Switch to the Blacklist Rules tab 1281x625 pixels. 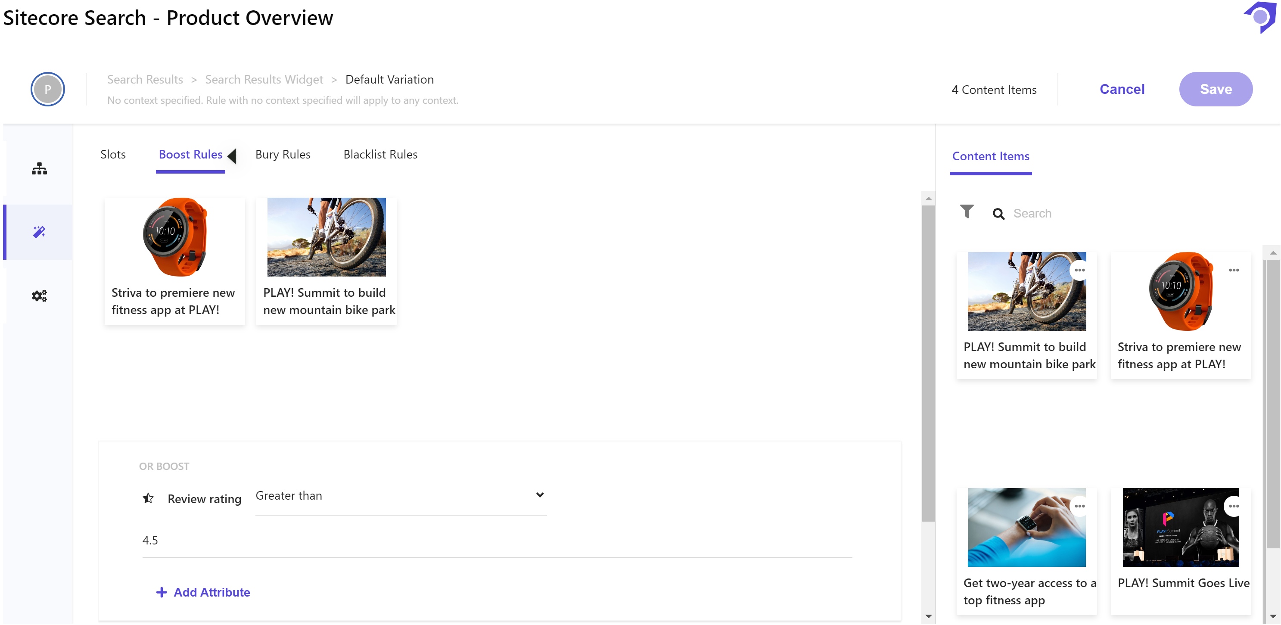coord(380,155)
